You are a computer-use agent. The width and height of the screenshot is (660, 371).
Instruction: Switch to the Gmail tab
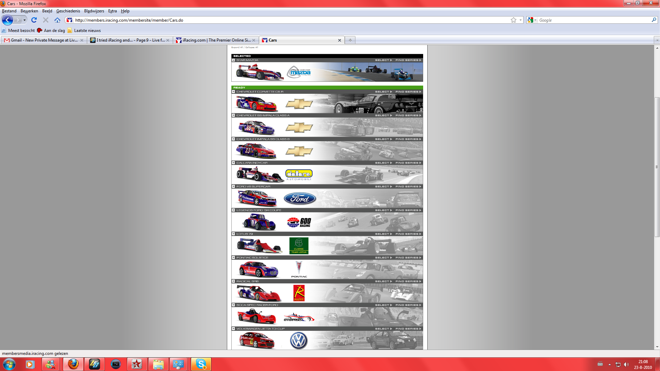click(x=44, y=40)
